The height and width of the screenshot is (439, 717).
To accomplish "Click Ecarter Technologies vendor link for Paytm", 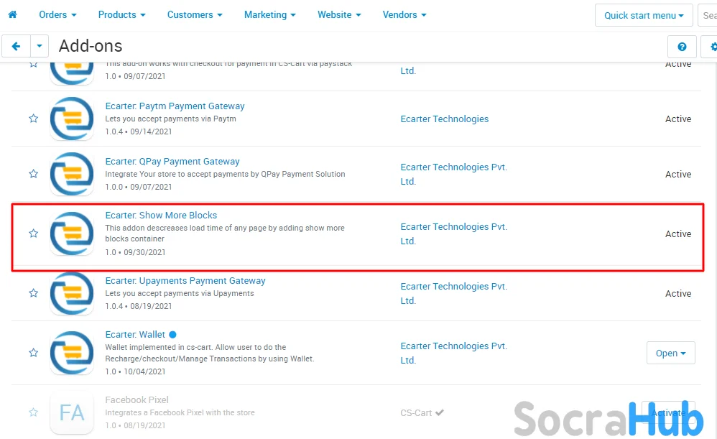I will coord(444,119).
